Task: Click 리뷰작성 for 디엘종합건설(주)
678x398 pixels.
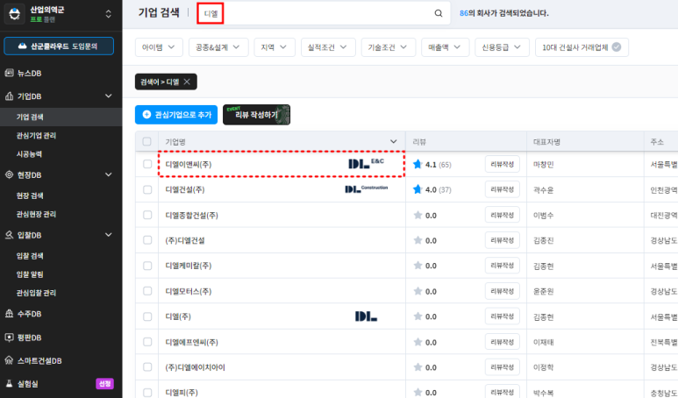Action: [502, 215]
